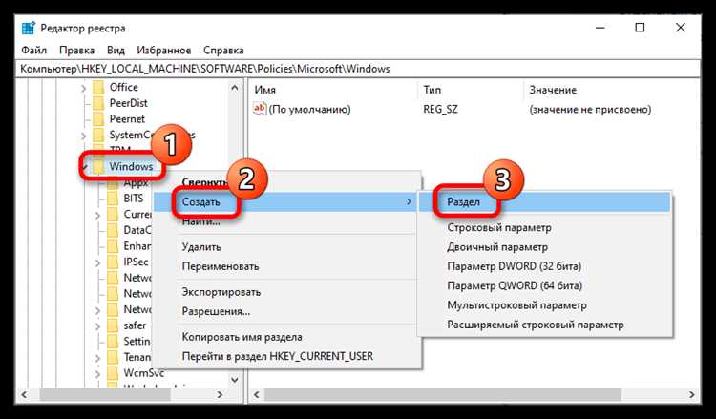Screen dimensions: 716x419
Task: Click the safer folder icon
Action: pyautogui.click(x=113, y=325)
